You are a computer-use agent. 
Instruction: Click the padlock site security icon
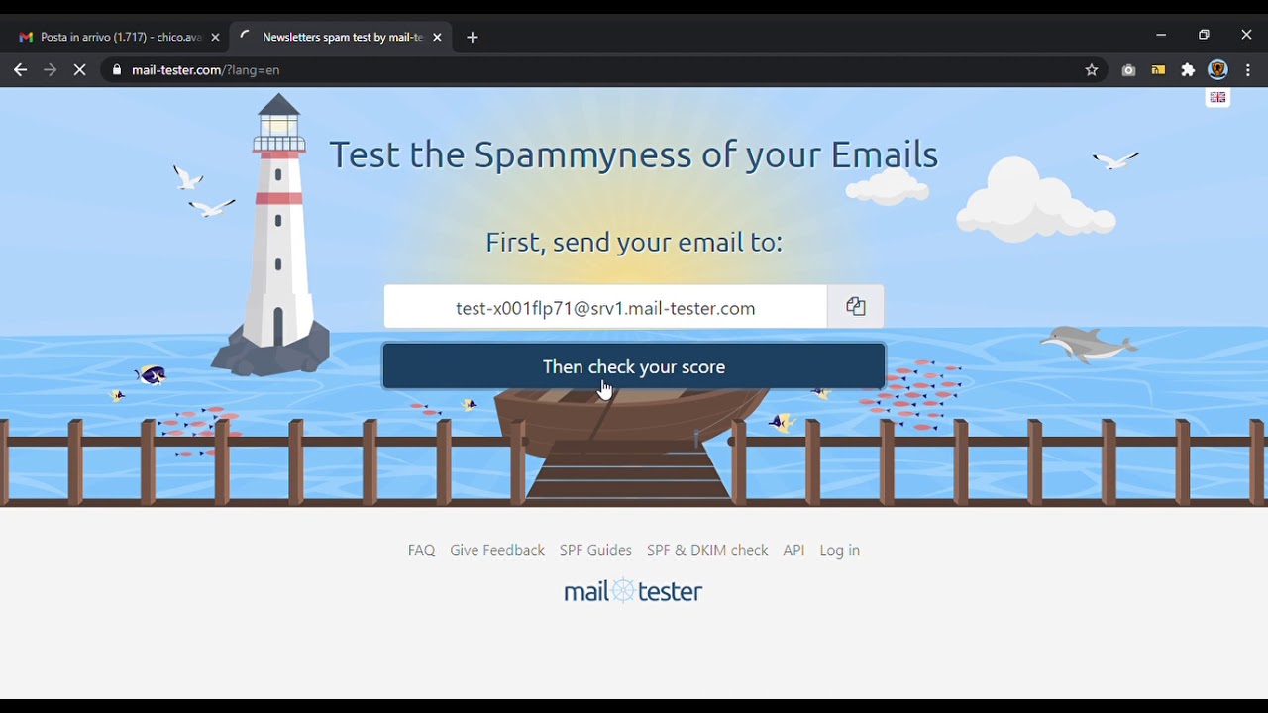click(116, 70)
